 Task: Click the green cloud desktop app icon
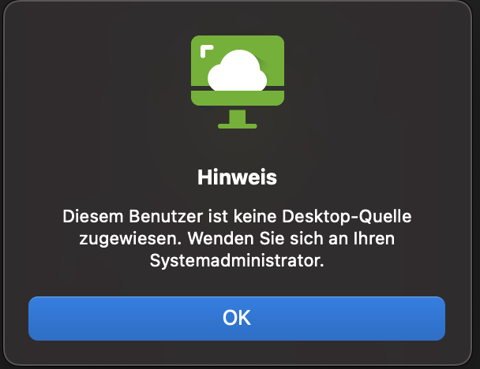[238, 82]
